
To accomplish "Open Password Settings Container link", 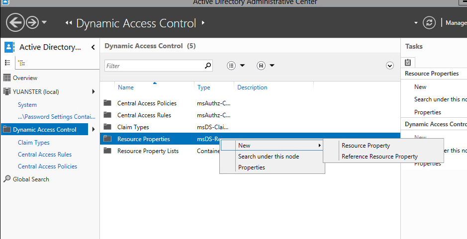I will pyautogui.click(x=57, y=117).
